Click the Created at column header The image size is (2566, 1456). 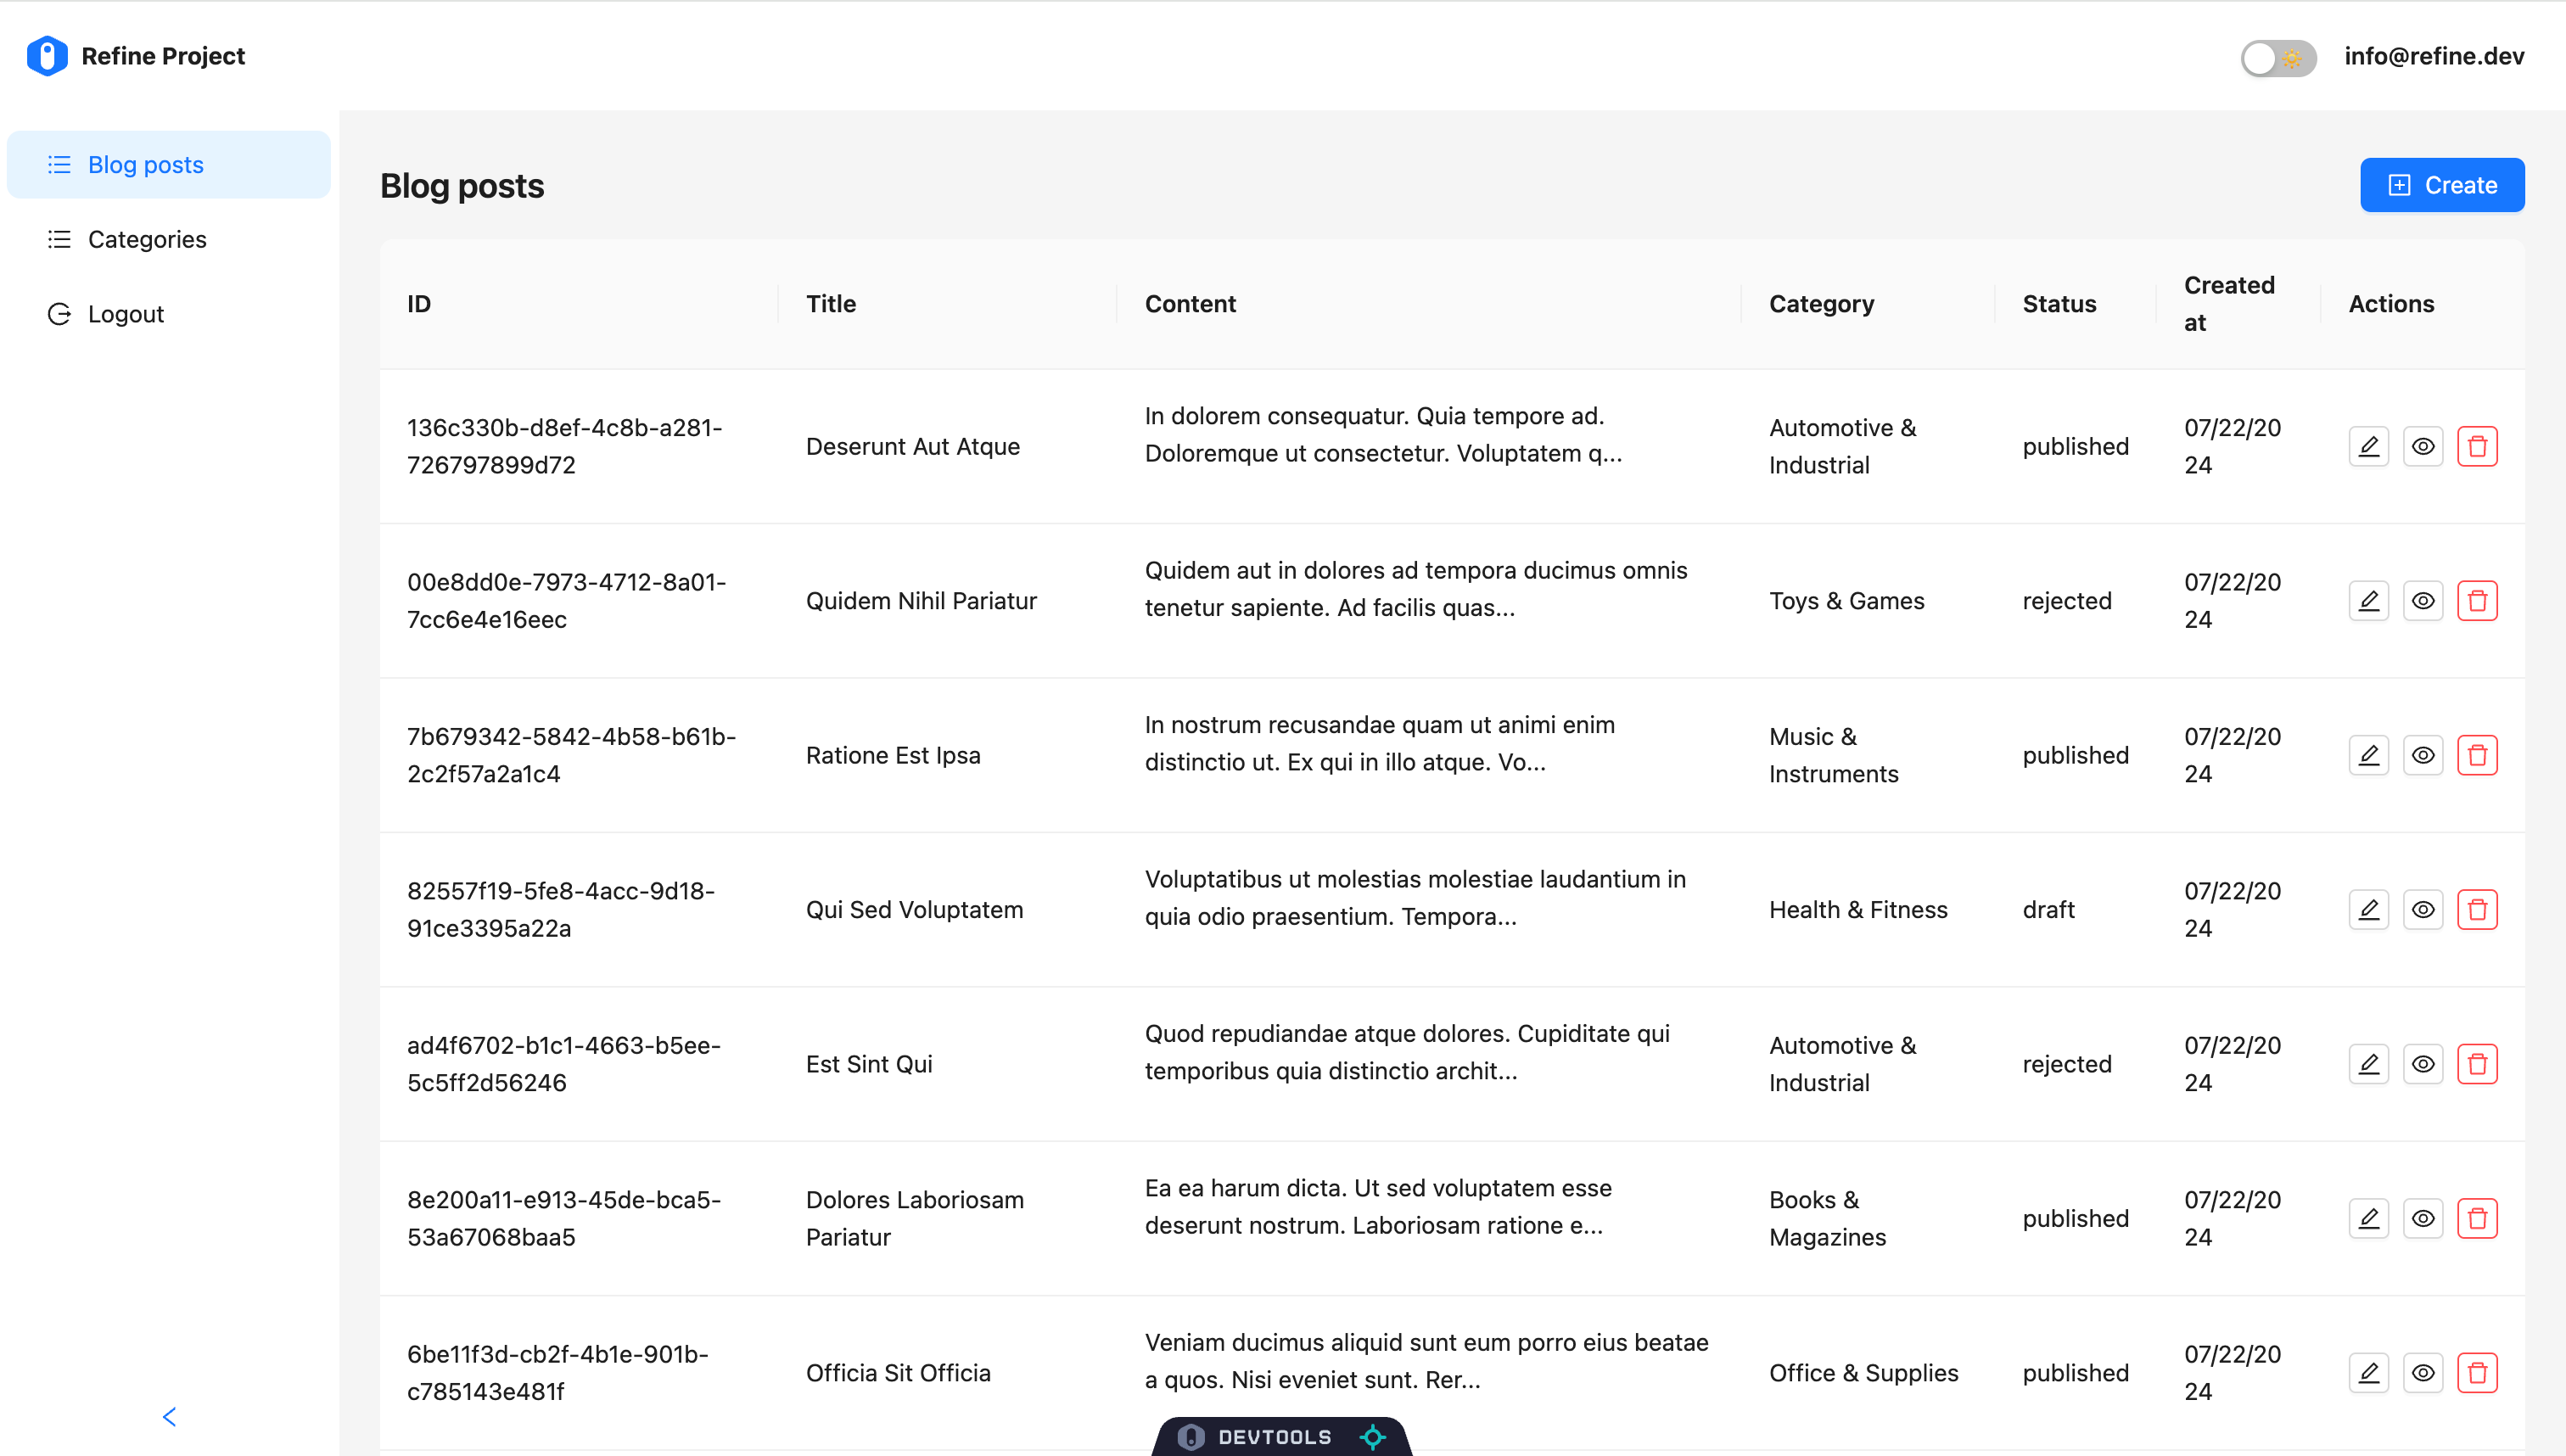click(2238, 304)
